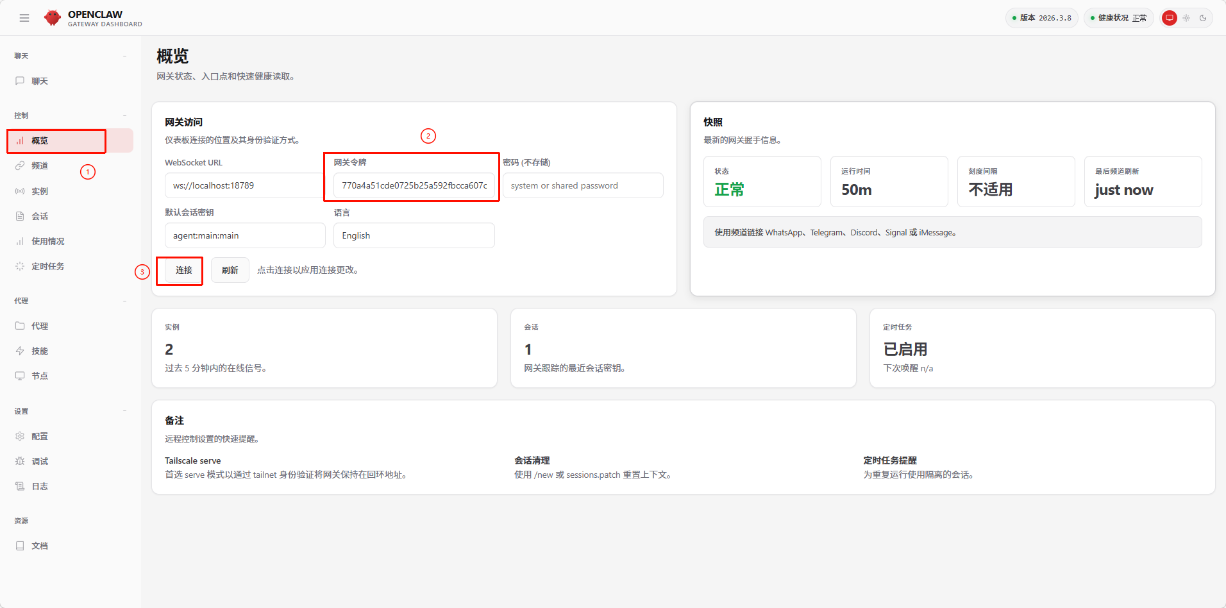Viewport: 1226px width, 608px height.
Task: Collapse the 设置 sidebar section
Action: pos(125,410)
